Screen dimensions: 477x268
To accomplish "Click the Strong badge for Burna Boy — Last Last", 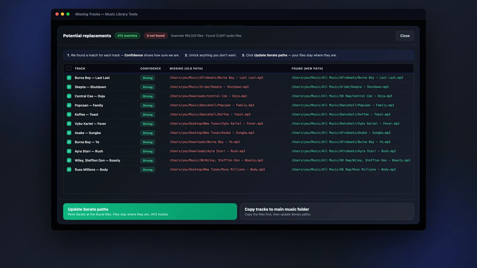I will click(x=148, y=78).
